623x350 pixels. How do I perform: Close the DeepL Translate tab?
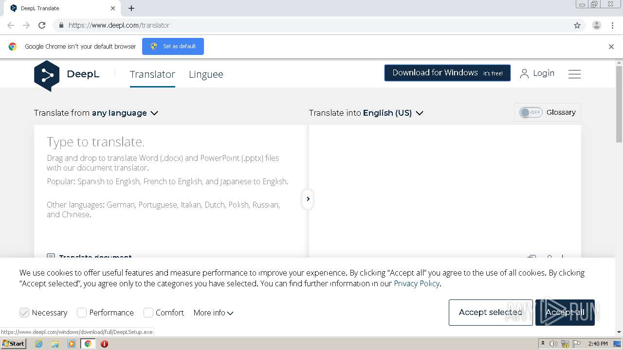(x=113, y=8)
